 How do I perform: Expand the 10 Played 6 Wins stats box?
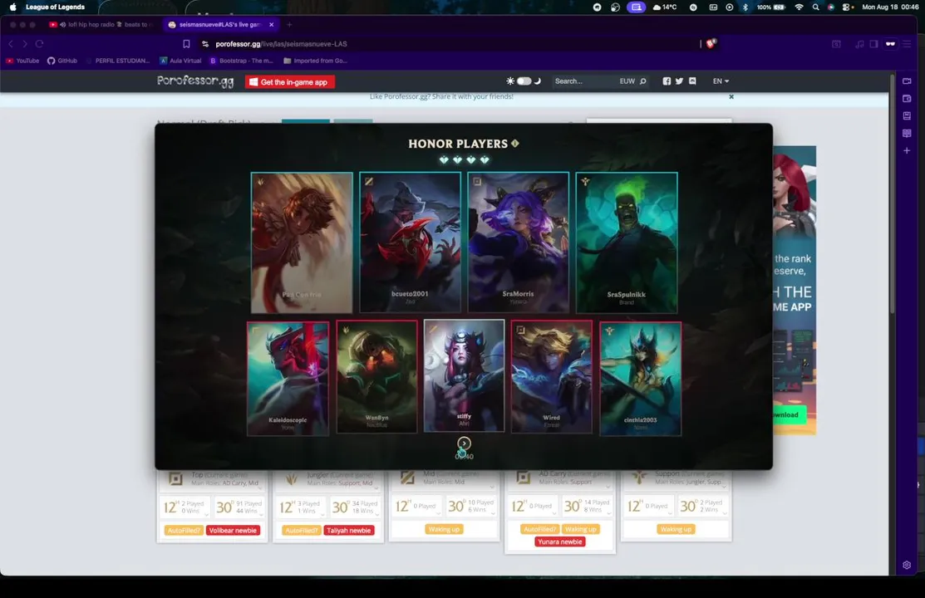470,506
